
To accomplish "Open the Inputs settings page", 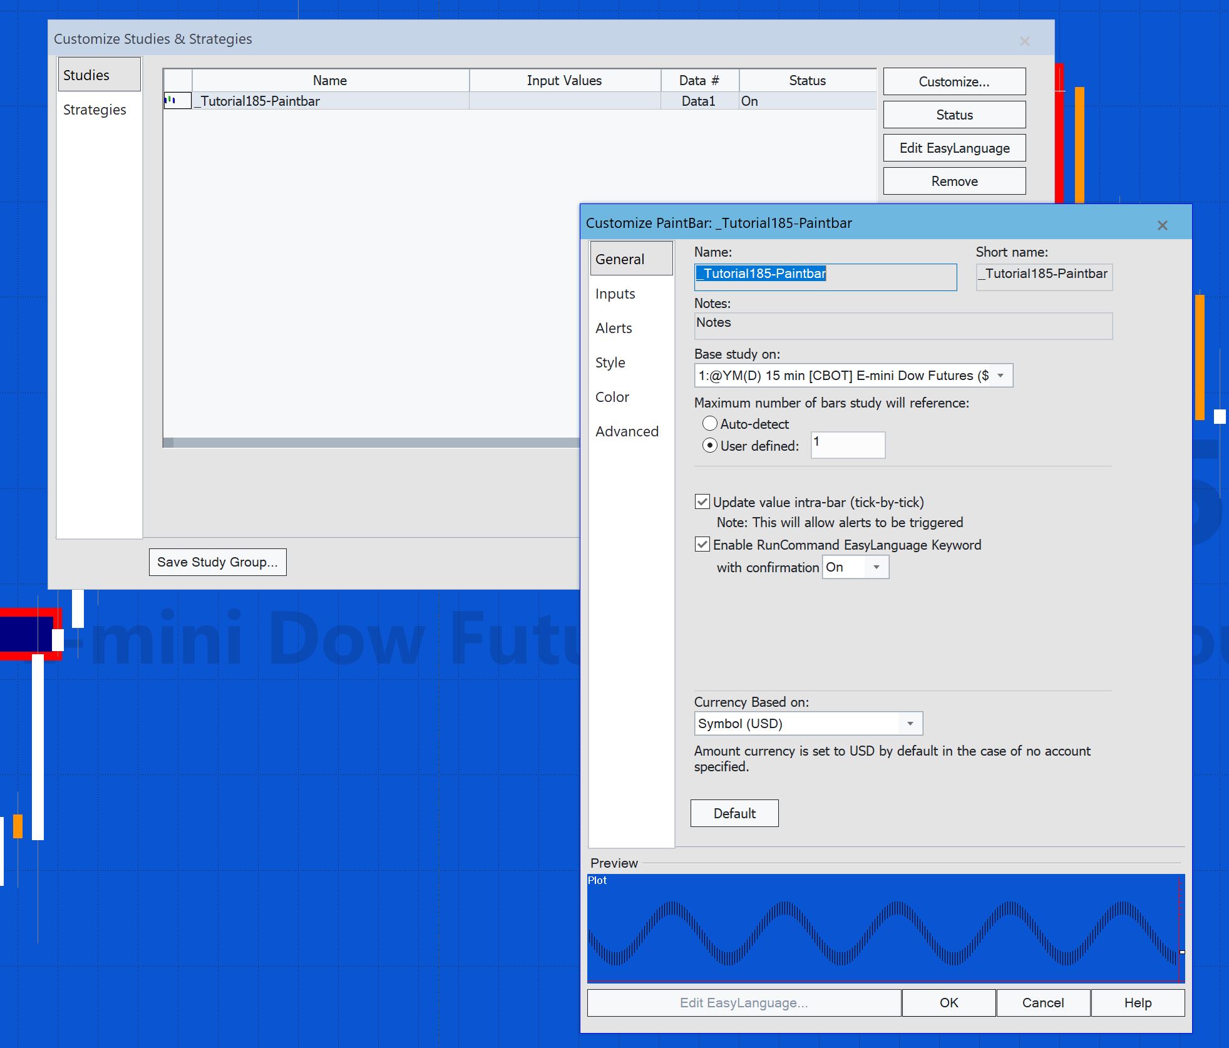I will tap(615, 293).
